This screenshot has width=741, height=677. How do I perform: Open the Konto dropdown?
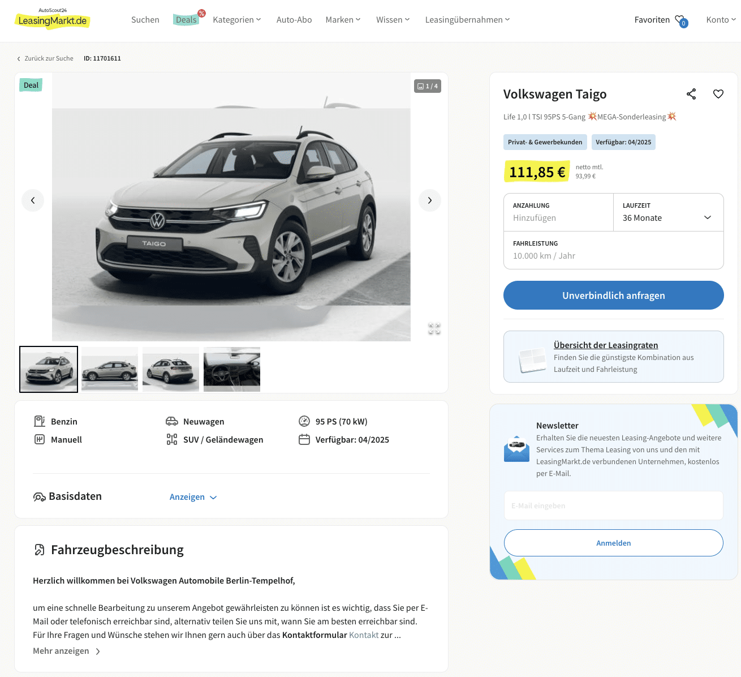click(x=721, y=20)
